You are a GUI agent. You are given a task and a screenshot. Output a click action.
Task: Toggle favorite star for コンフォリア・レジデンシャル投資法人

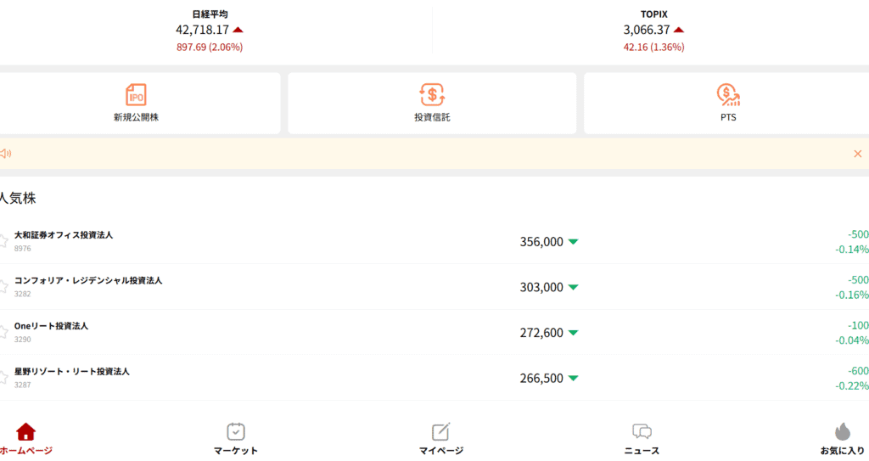click(3, 287)
